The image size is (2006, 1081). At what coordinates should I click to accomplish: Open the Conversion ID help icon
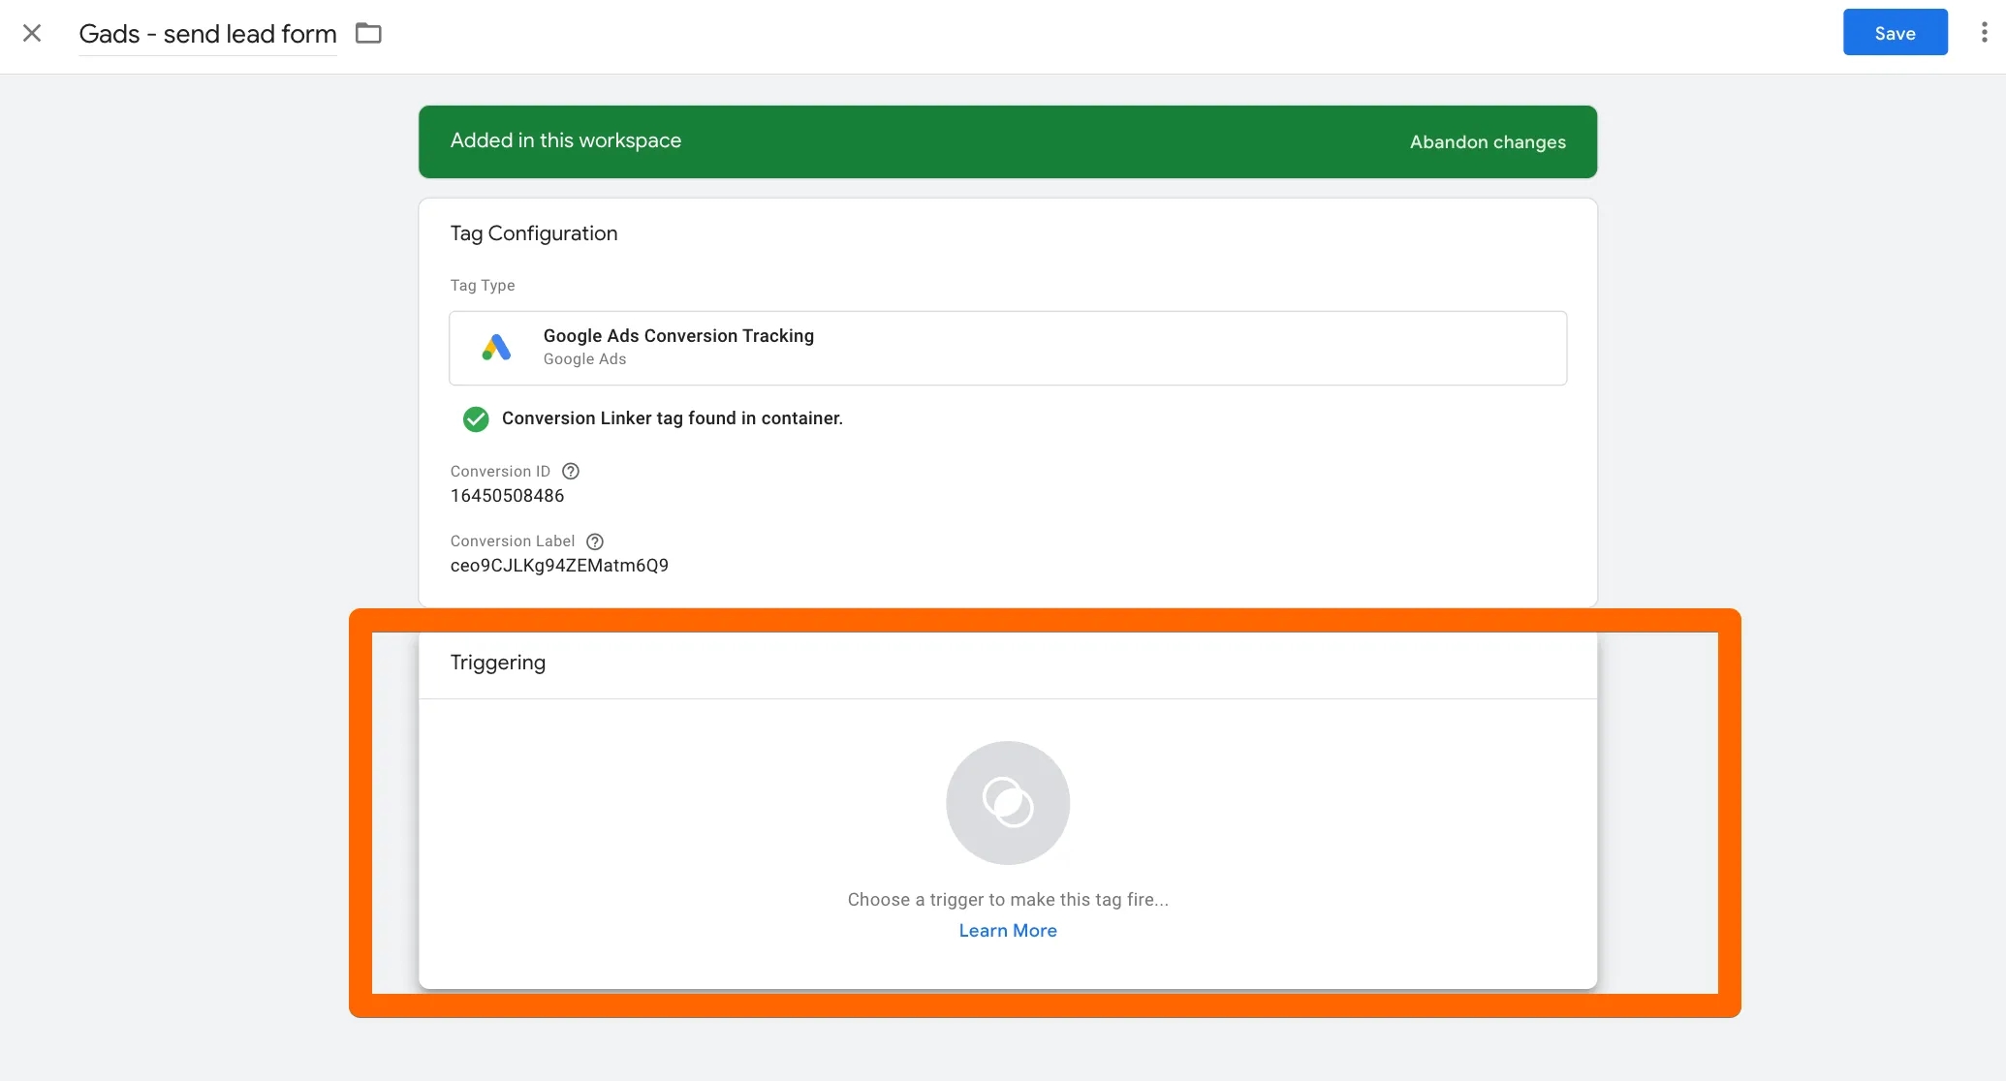point(571,472)
